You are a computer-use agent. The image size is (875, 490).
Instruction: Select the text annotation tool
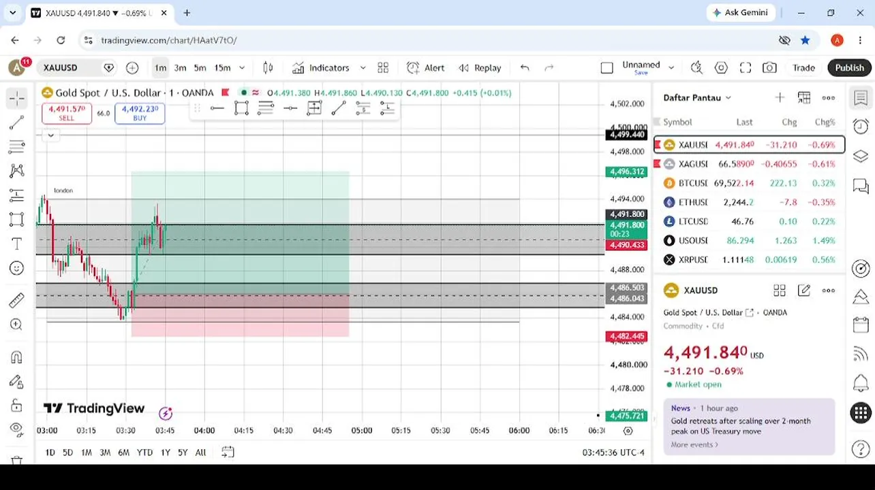[x=17, y=244]
